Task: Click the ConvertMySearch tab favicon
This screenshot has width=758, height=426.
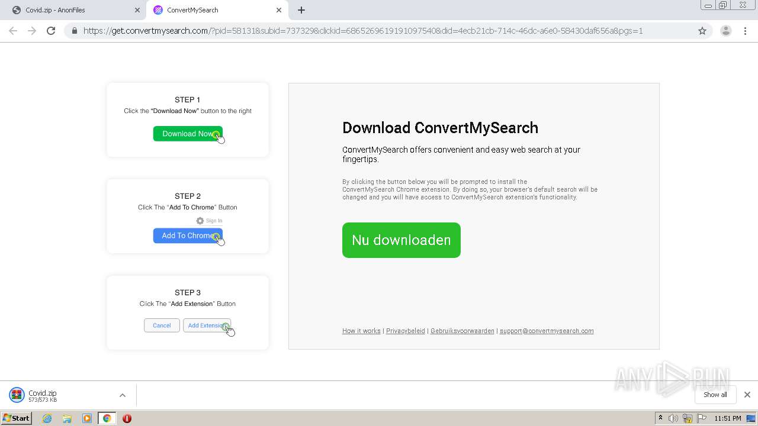Action: click(x=158, y=10)
